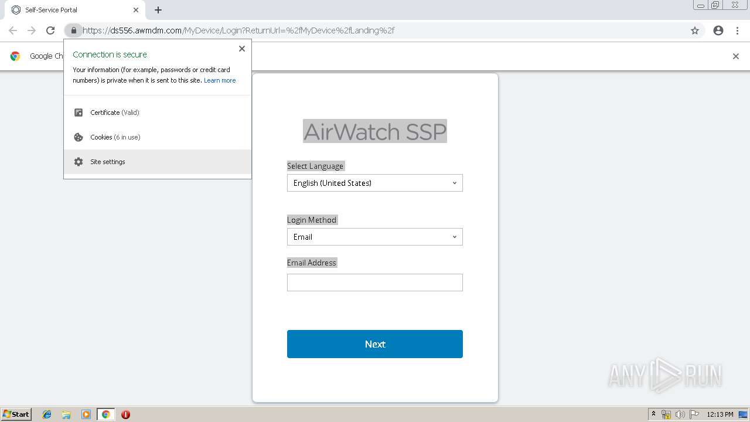Click the network tray icon
This screenshot has width=750, height=422.
(666, 414)
